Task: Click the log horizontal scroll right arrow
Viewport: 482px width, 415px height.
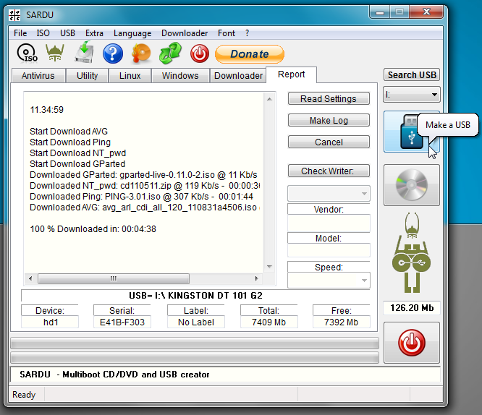Action: click(x=257, y=278)
